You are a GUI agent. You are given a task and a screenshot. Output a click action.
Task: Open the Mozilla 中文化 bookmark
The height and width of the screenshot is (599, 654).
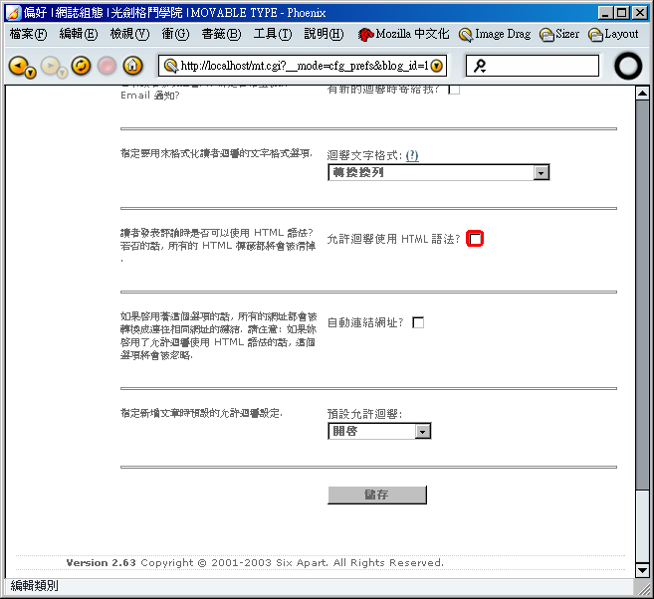(x=403, y=34)
